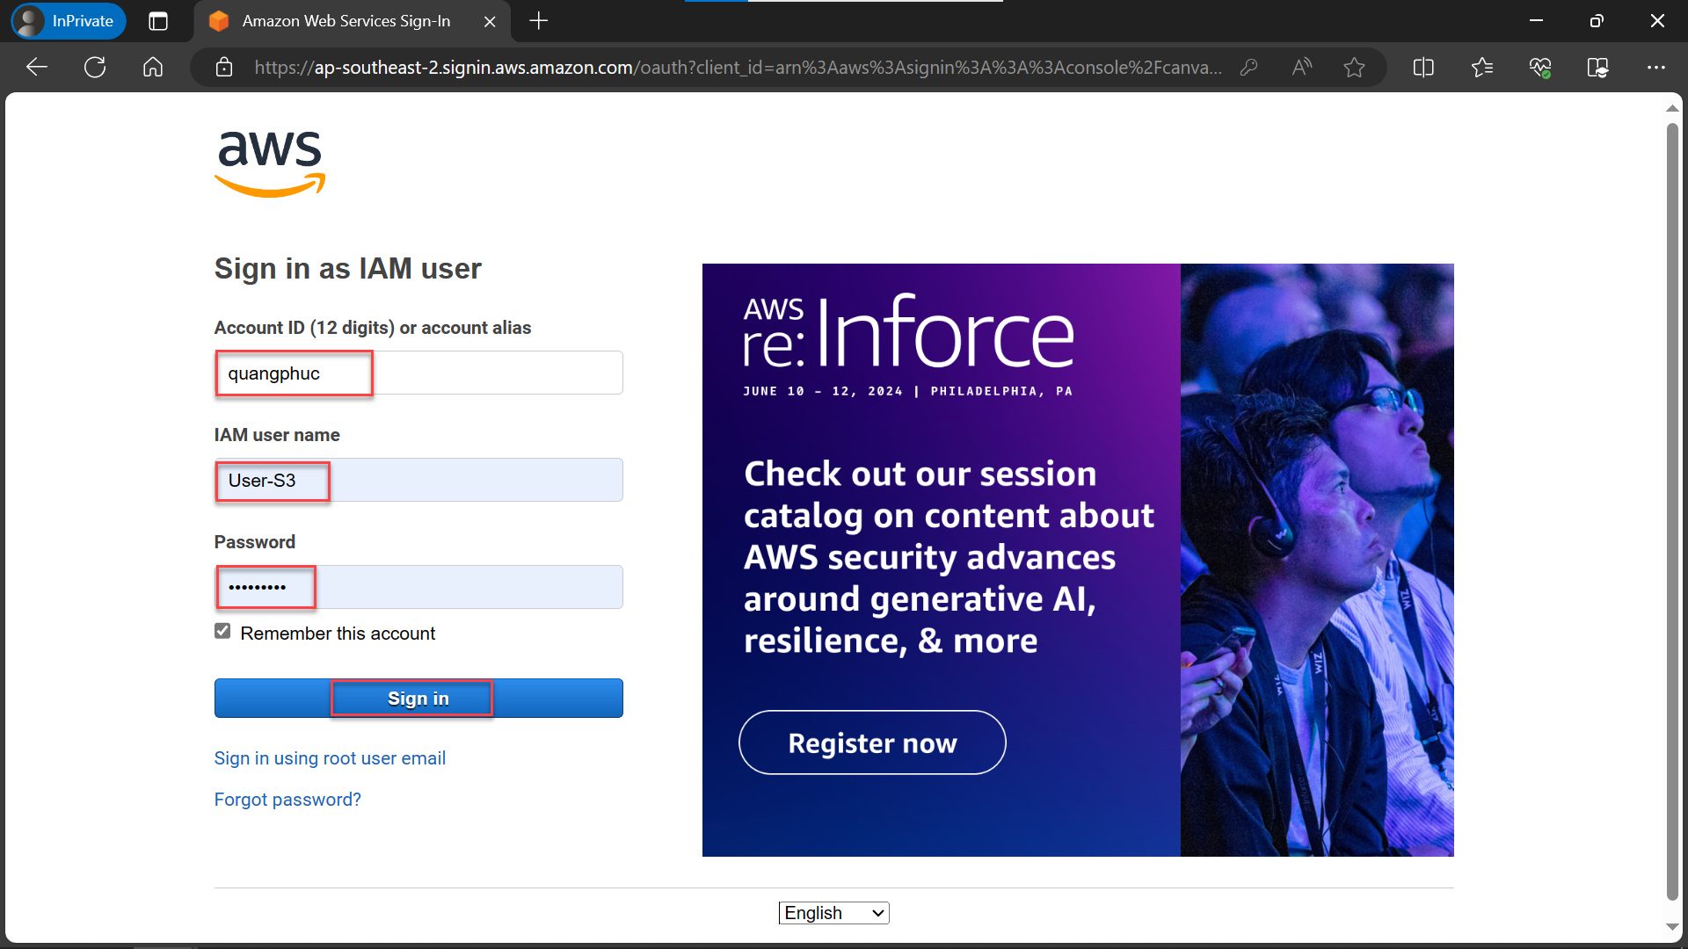Image resolution: width=1688 pixels, height=949 pixels.
Task: Click the Forgot password link
Action: (287, 799)
